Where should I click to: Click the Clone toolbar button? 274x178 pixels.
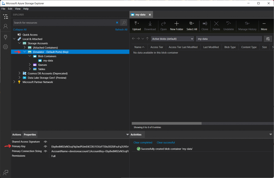click(205, 26)
